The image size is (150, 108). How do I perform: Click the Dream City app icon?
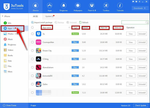(x=38, y=50)
